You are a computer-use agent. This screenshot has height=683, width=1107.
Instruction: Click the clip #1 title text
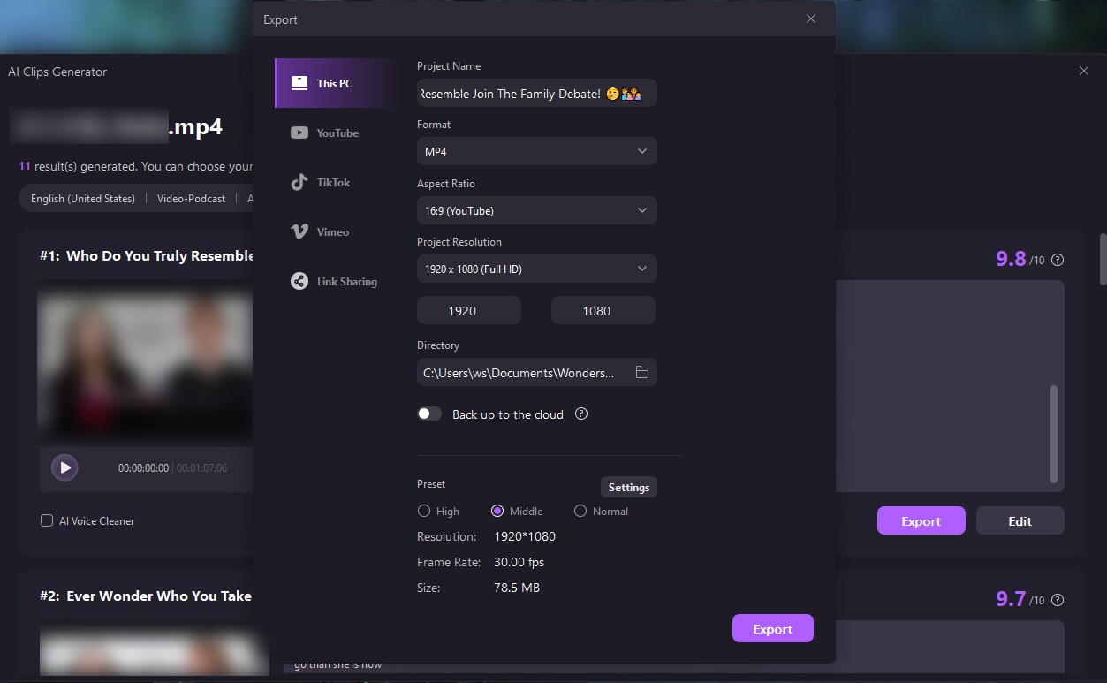(x=147, y=256)
